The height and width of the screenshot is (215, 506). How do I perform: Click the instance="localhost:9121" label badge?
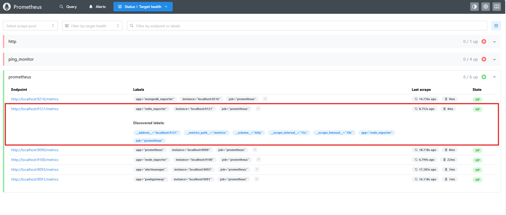194,109
